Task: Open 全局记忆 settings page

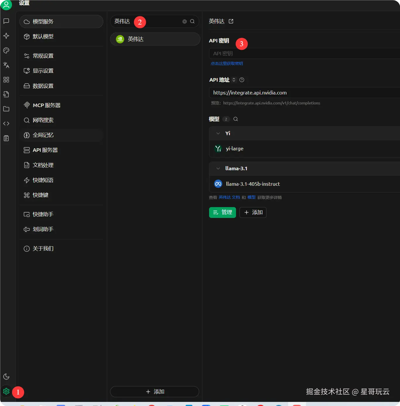Action: [x=61, y=135]
